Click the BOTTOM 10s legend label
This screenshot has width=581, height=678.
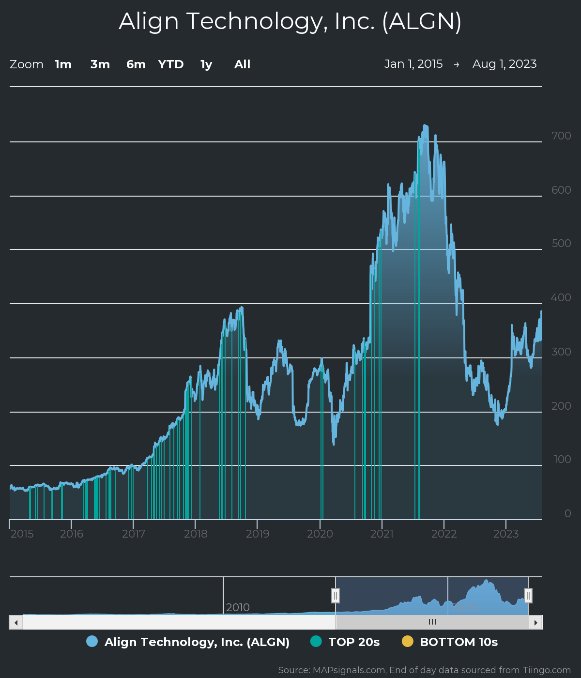pos(459,642)
